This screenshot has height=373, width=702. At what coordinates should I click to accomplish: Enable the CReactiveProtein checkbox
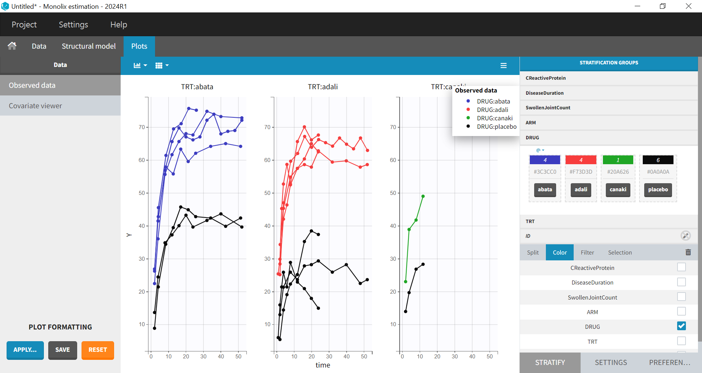pos(681,267)
